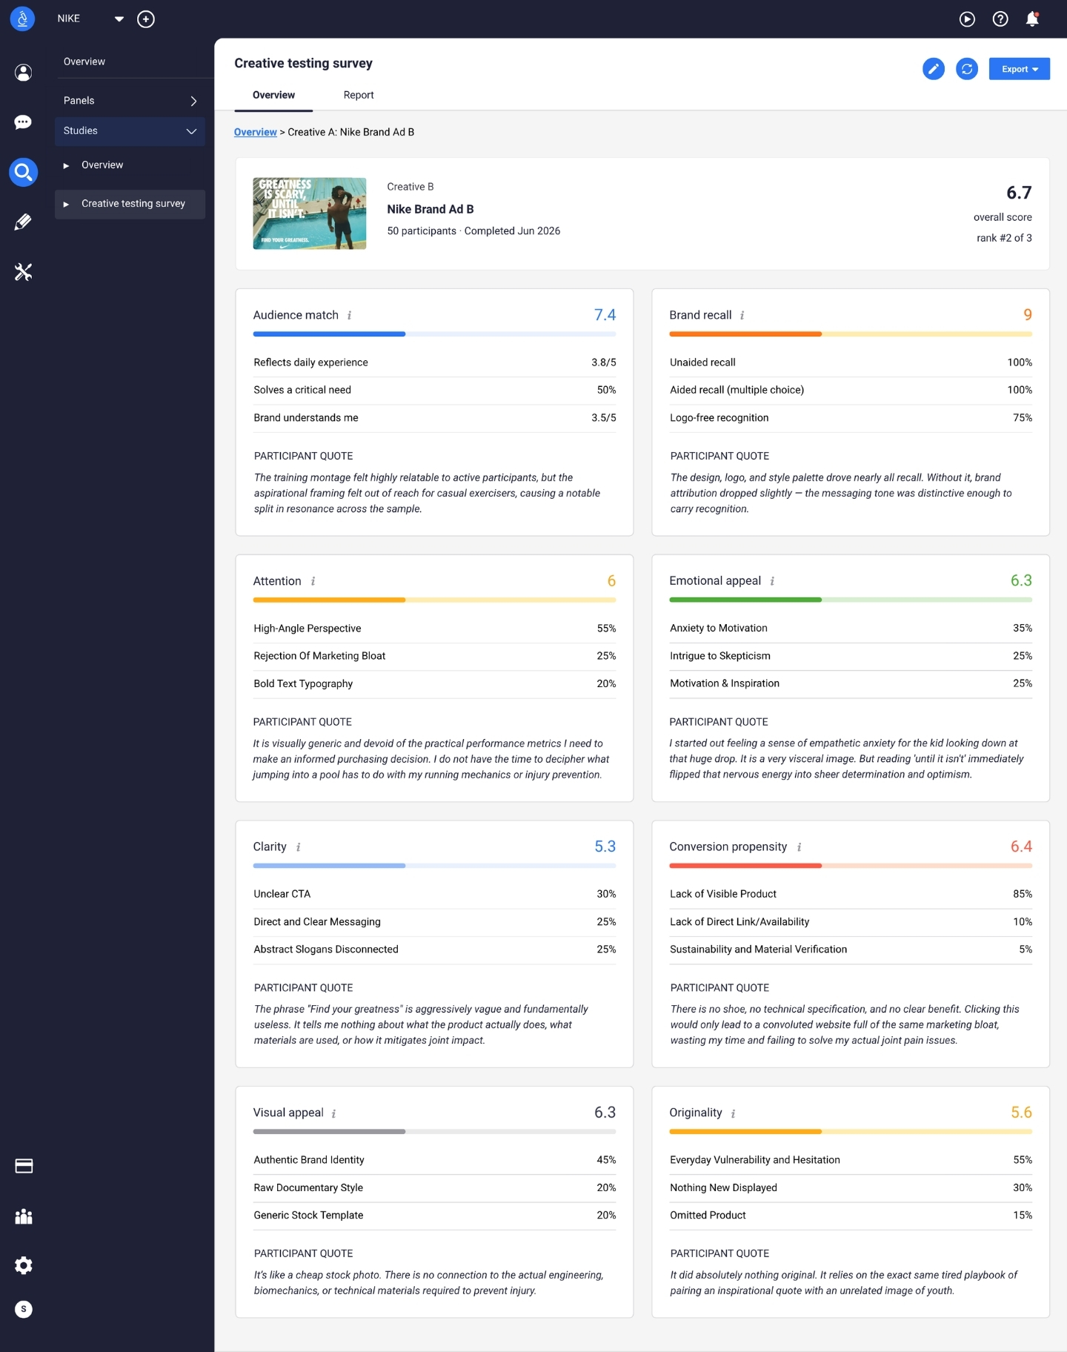The height and width of the screenshot is (1352, 1067).
Task: Click the 'Authentic Brand Identity' row
Action: [435, 1160]
